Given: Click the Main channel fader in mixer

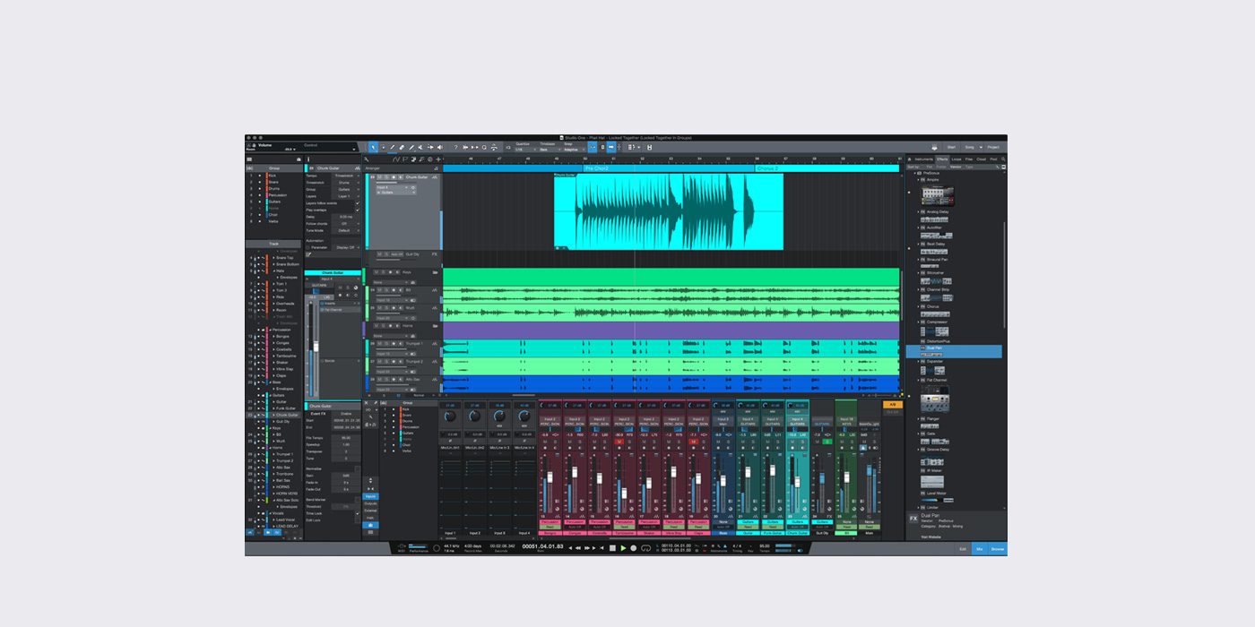Looking at the screenshot, I should click(x=869, y=470).
